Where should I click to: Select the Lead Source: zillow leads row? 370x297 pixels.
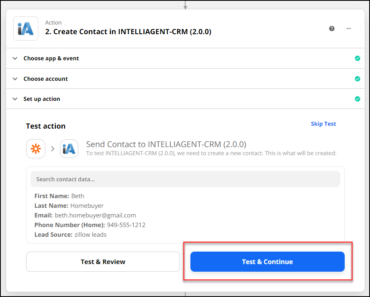tap(70, 235)
